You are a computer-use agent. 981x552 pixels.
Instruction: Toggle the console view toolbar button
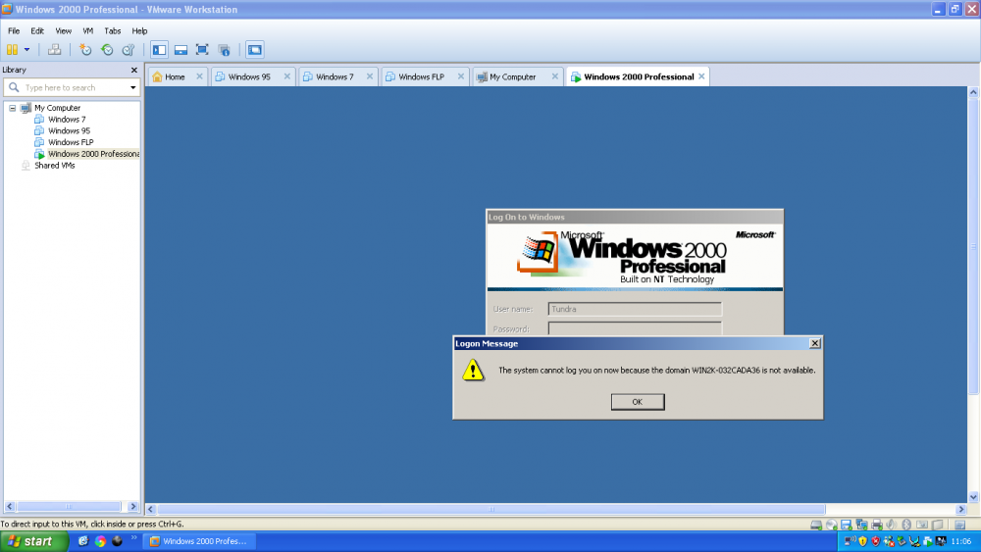pos(254,49)
